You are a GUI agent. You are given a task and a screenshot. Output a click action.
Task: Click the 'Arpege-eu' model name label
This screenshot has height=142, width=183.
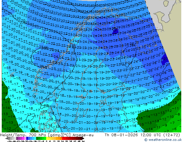(83, 135)
